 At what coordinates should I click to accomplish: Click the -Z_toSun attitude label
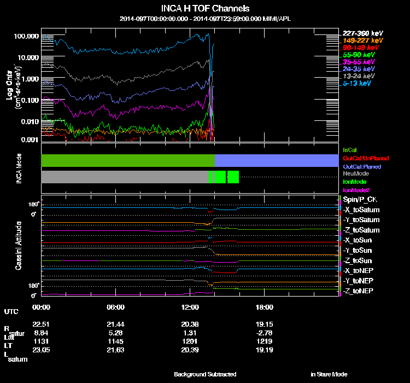pyautogui.click(x=357, y=260)
